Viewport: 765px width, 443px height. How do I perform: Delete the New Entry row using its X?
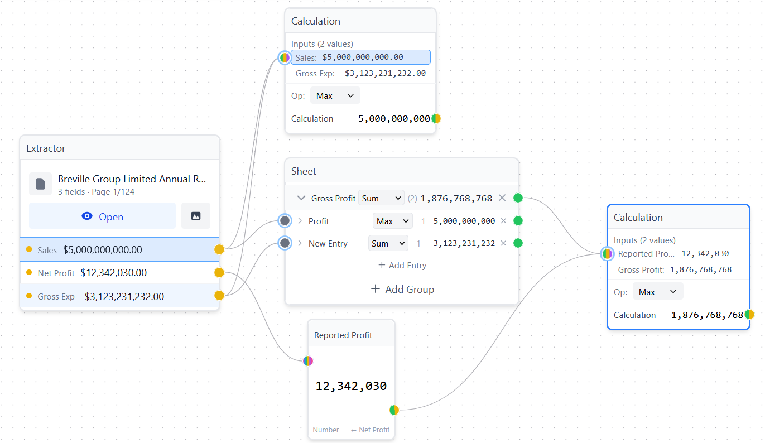coord(502,243)
